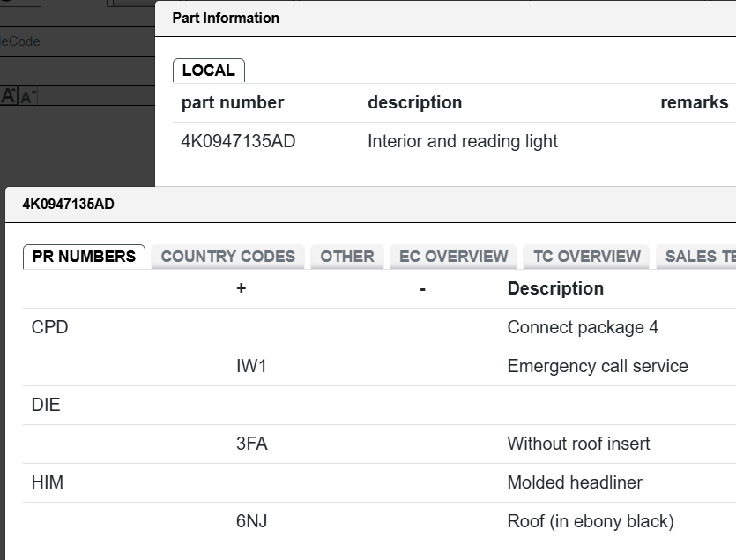Increase font size with large A icon

[9, 95]
